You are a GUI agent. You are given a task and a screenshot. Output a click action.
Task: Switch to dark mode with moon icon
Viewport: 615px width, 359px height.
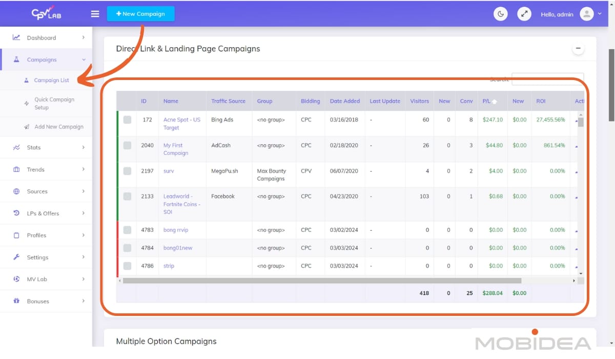click(500, 14)
